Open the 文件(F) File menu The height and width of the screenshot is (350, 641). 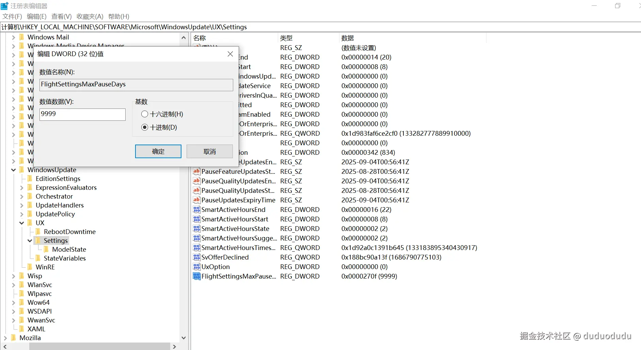click(12, 16)
